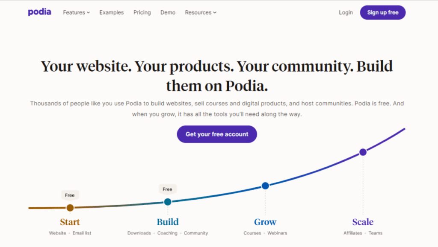The image size is (438, 247).
Task: Click the Webinars label under Grow
Action: point(277,233)
